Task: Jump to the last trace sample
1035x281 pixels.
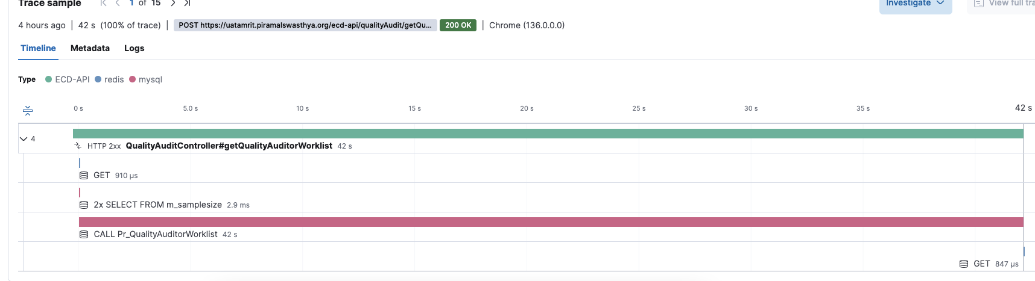Action: coord(188,3)
